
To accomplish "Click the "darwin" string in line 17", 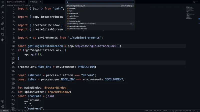I will pos(88,75).
